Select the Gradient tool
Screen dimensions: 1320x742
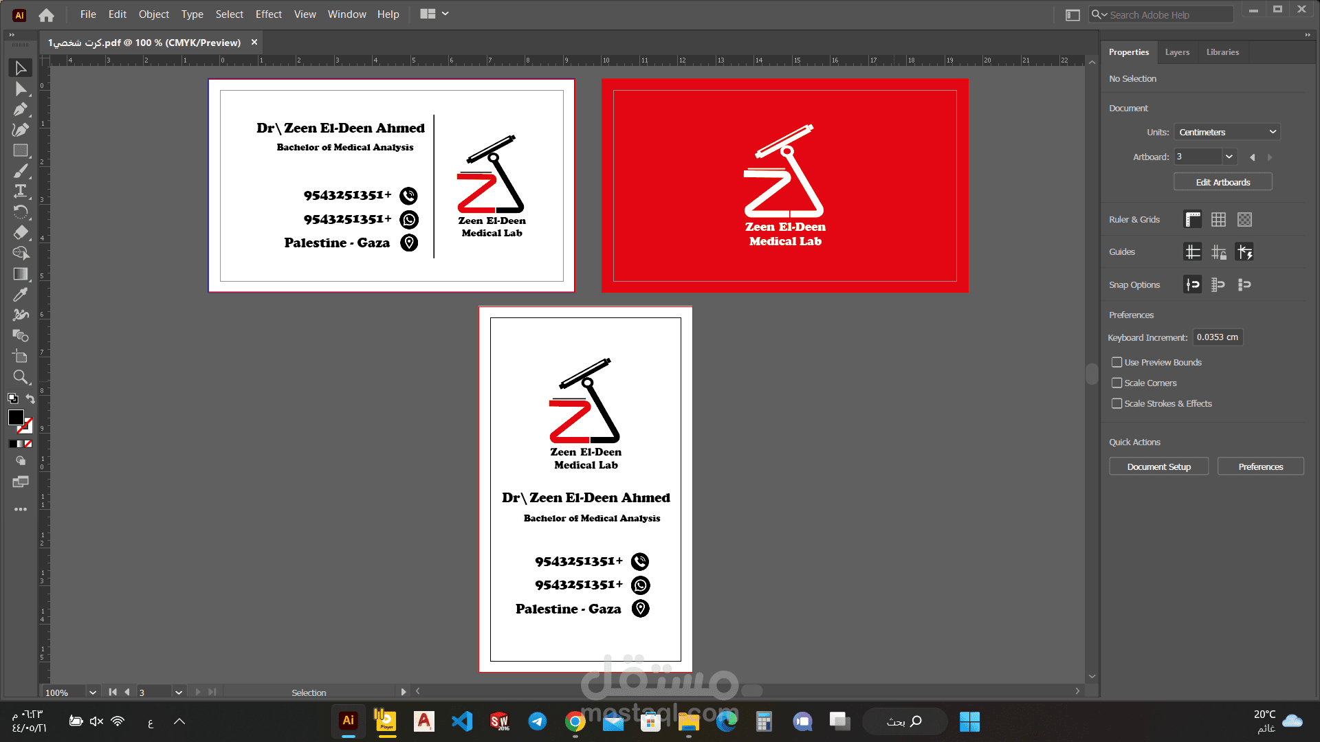(21, 273)
